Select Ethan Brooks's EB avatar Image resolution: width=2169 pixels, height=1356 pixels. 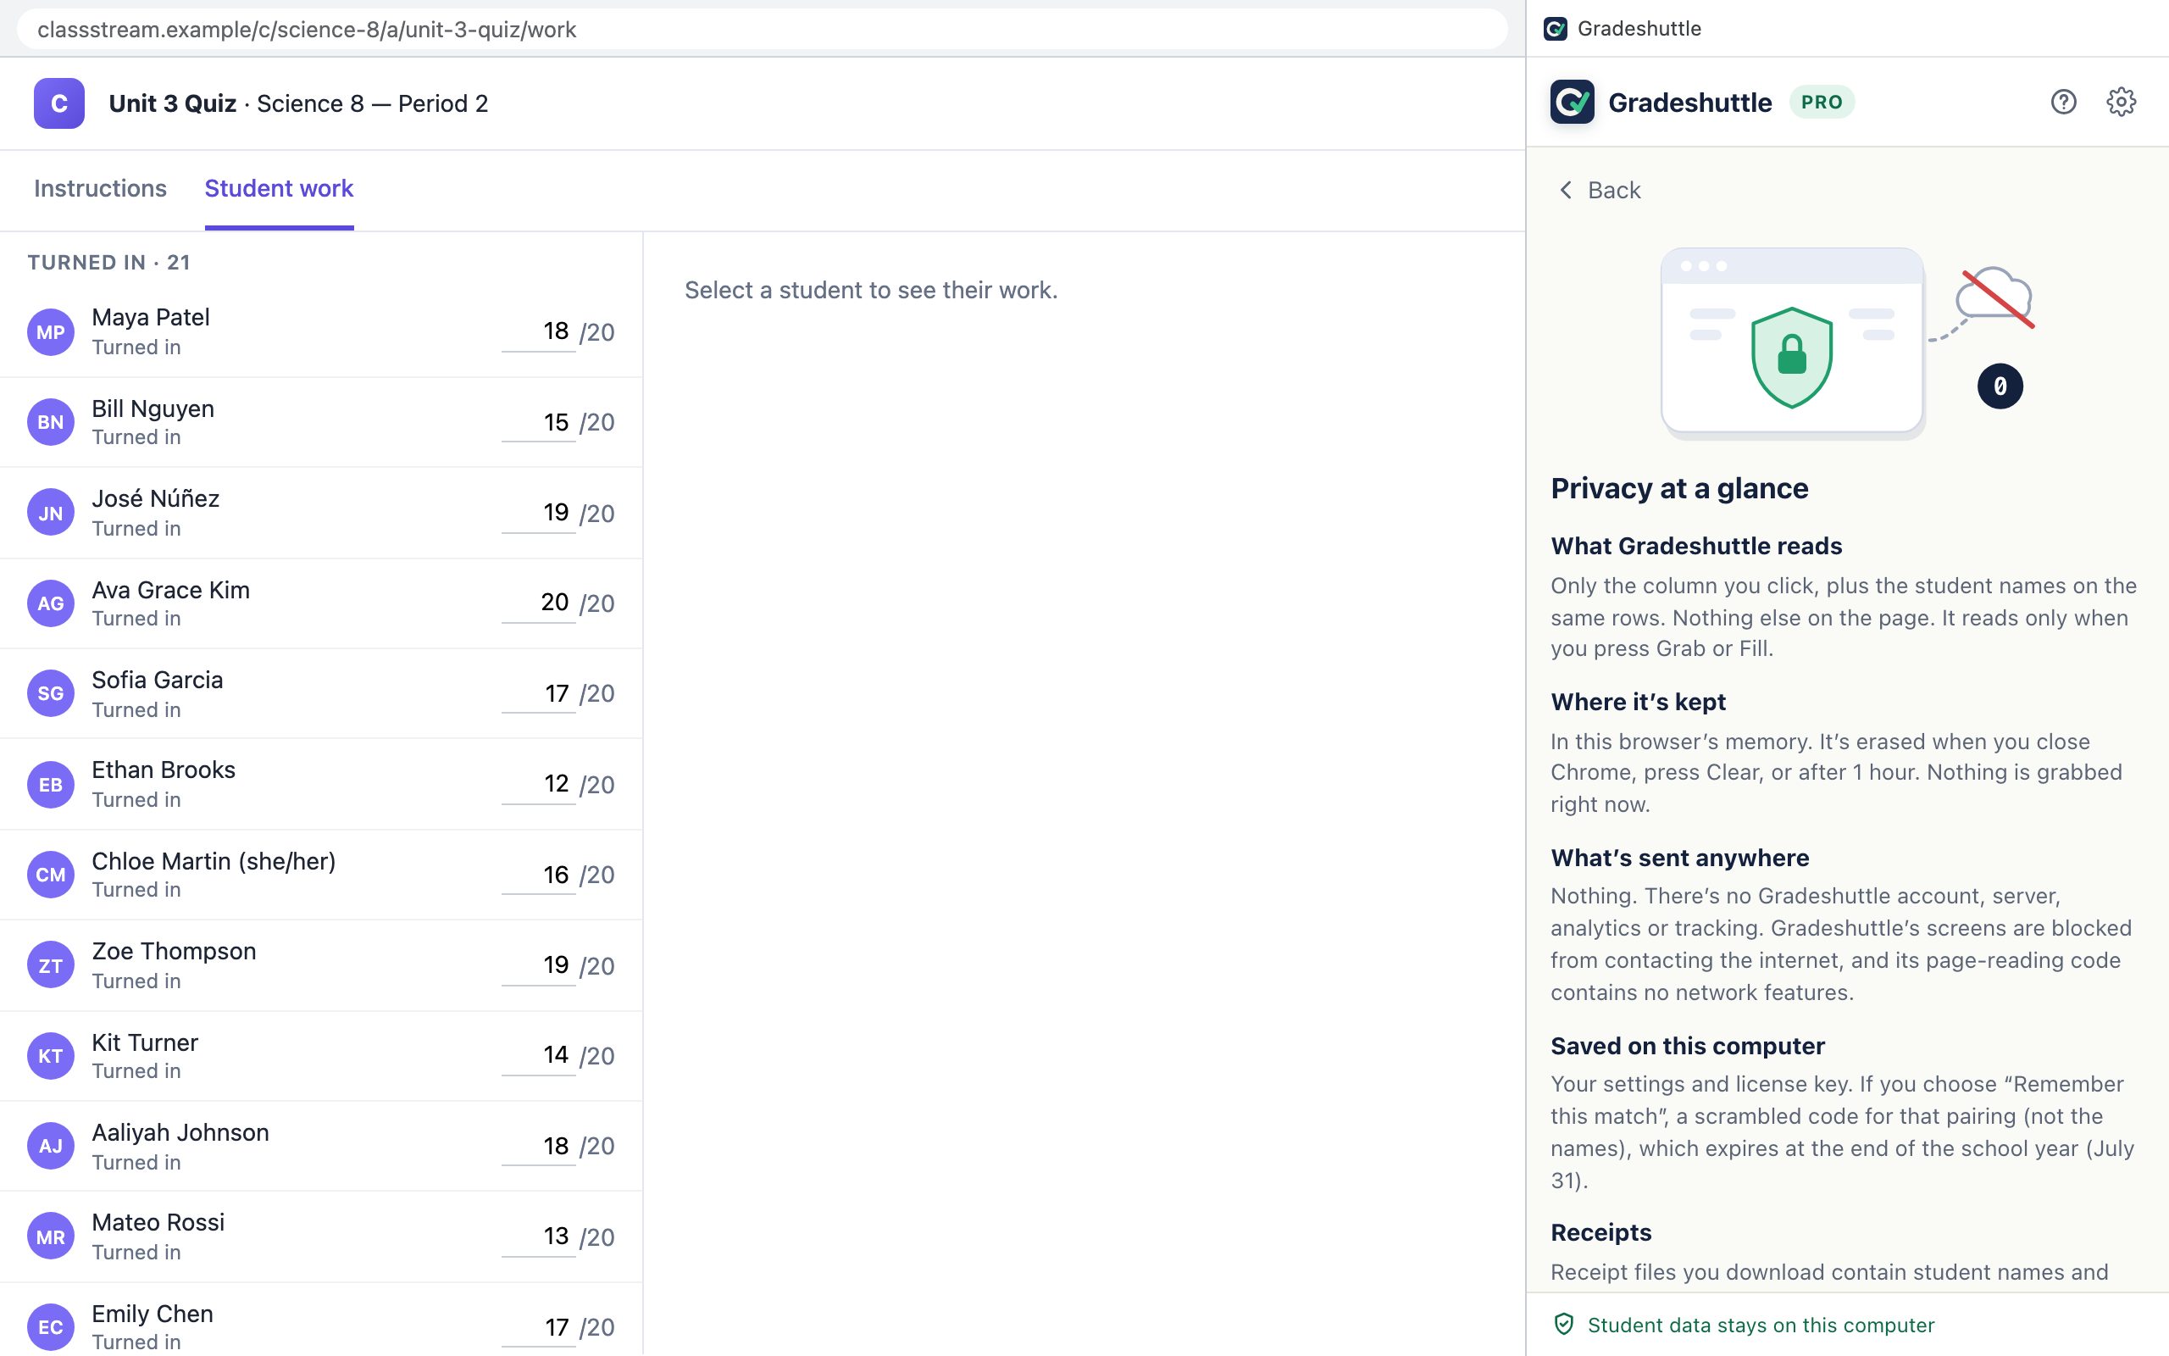(x=50, y=785)
